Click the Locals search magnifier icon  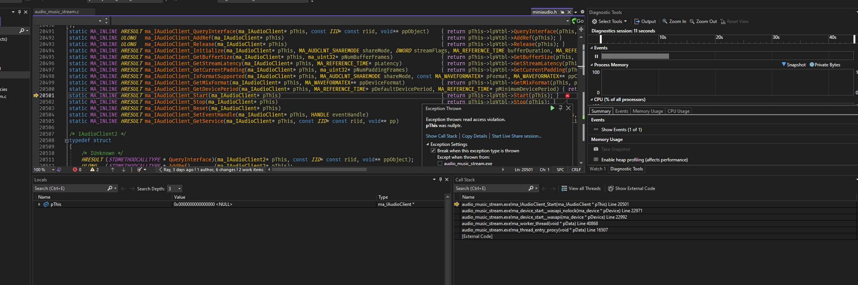pos(110,188)
